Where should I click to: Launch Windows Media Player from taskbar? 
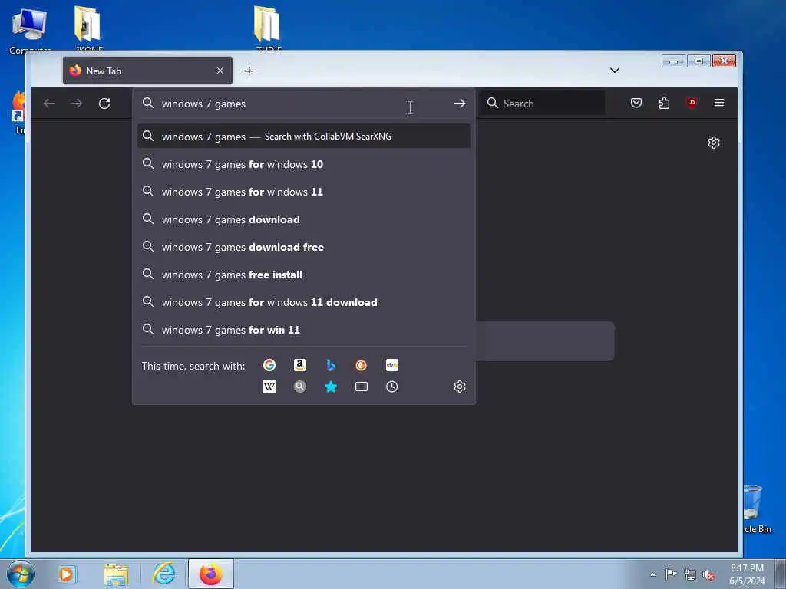67,574
